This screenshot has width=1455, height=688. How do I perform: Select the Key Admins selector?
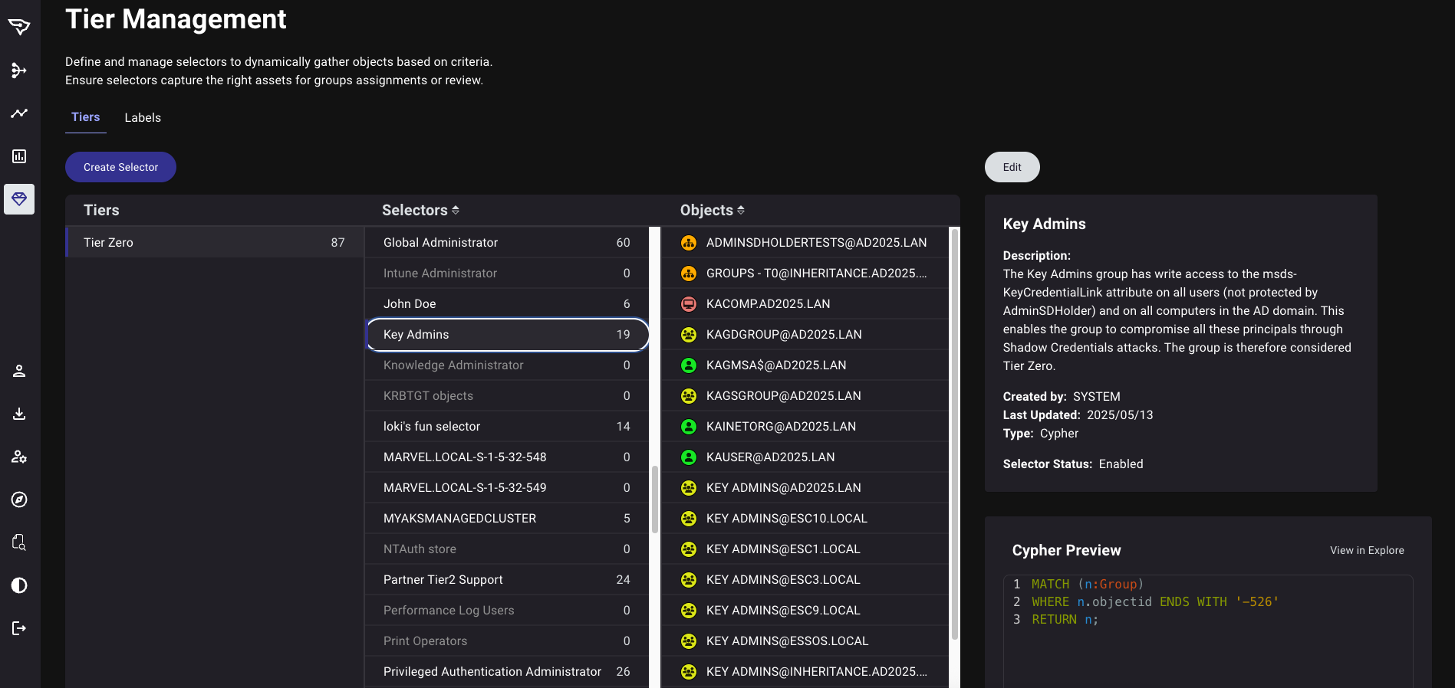[507, 335]
